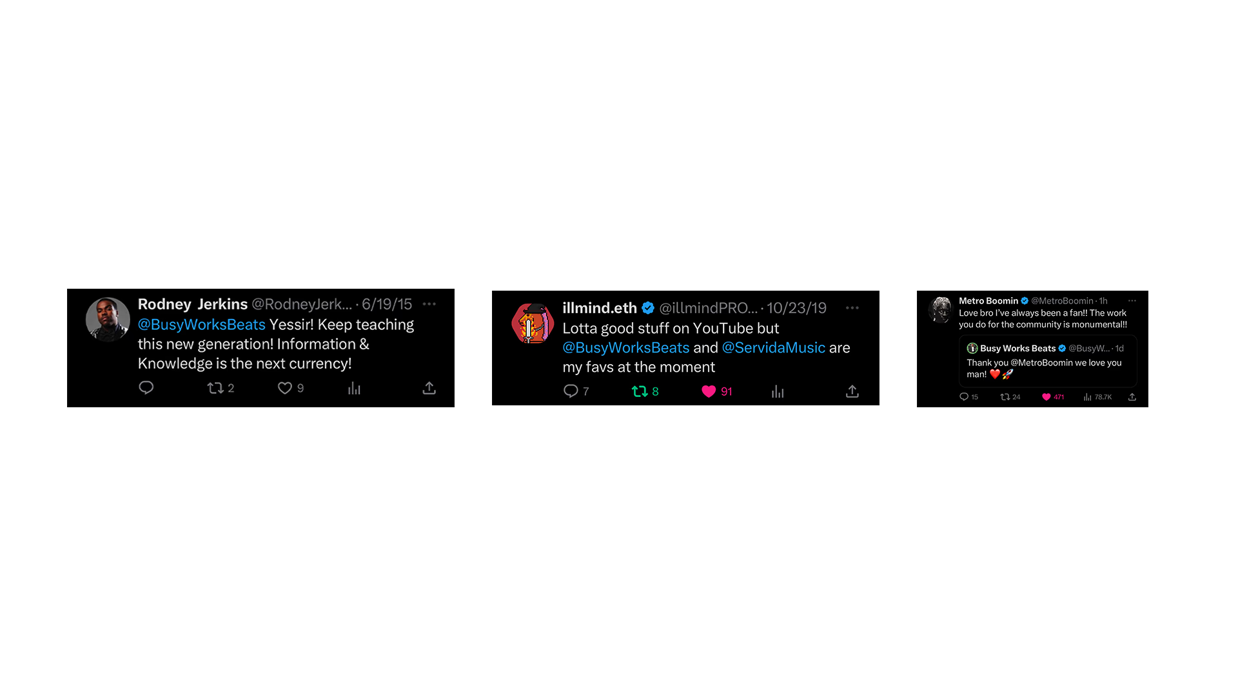Open more options on illmind.eth tweet

point(852,307)
